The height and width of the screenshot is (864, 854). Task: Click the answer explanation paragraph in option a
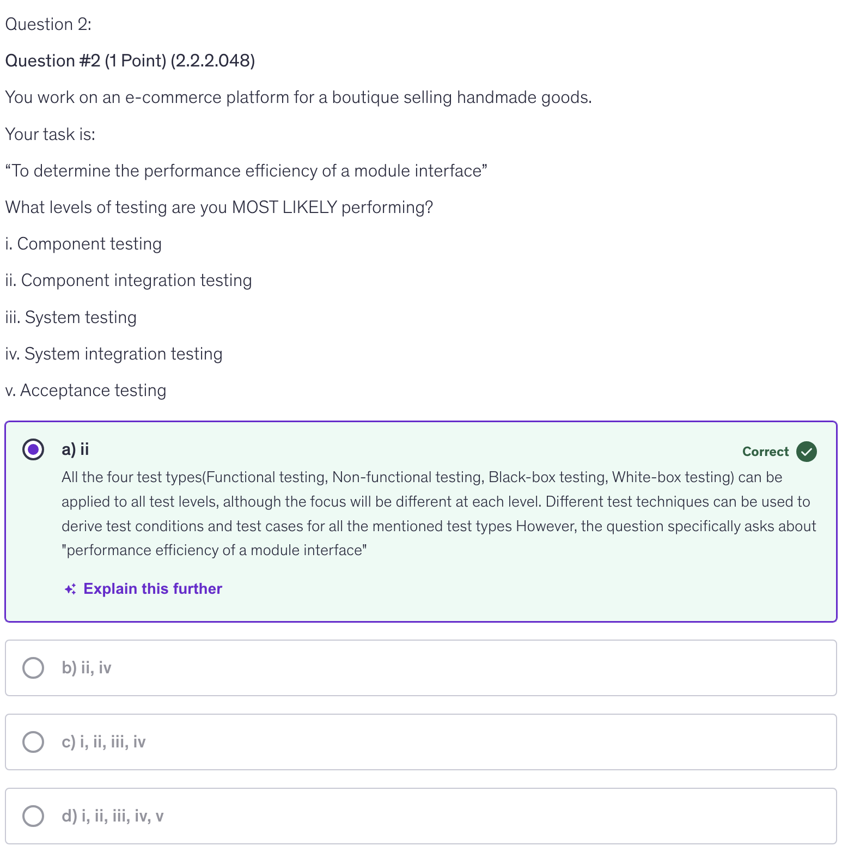[x=438, y=514]
